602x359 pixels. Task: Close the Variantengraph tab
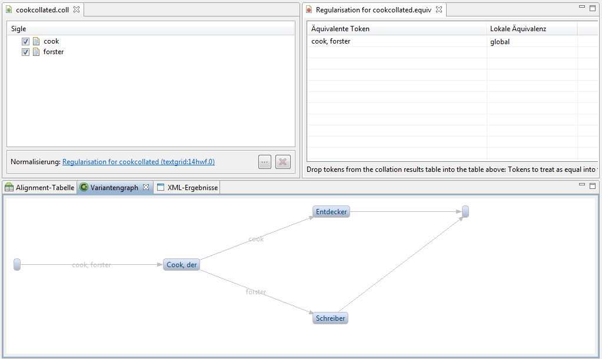tap(146, 187)
